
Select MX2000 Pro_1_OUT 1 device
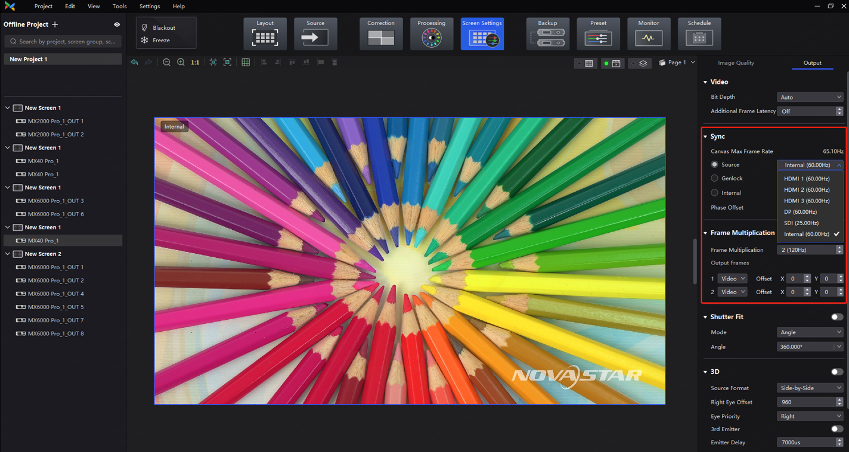pyautogui.click(x=55, y=121)
